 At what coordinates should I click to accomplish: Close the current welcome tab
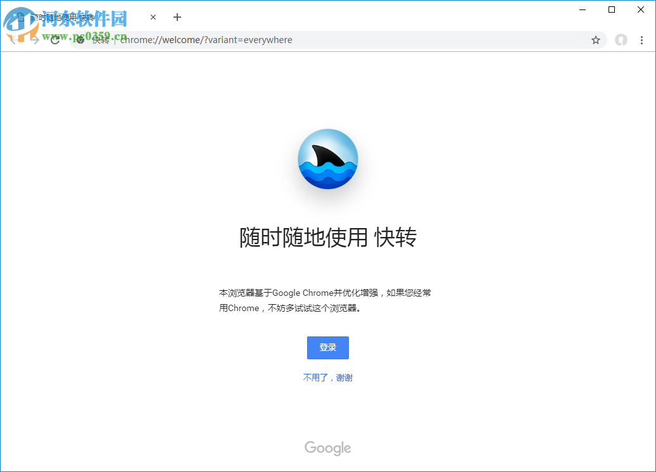[153, 17]
